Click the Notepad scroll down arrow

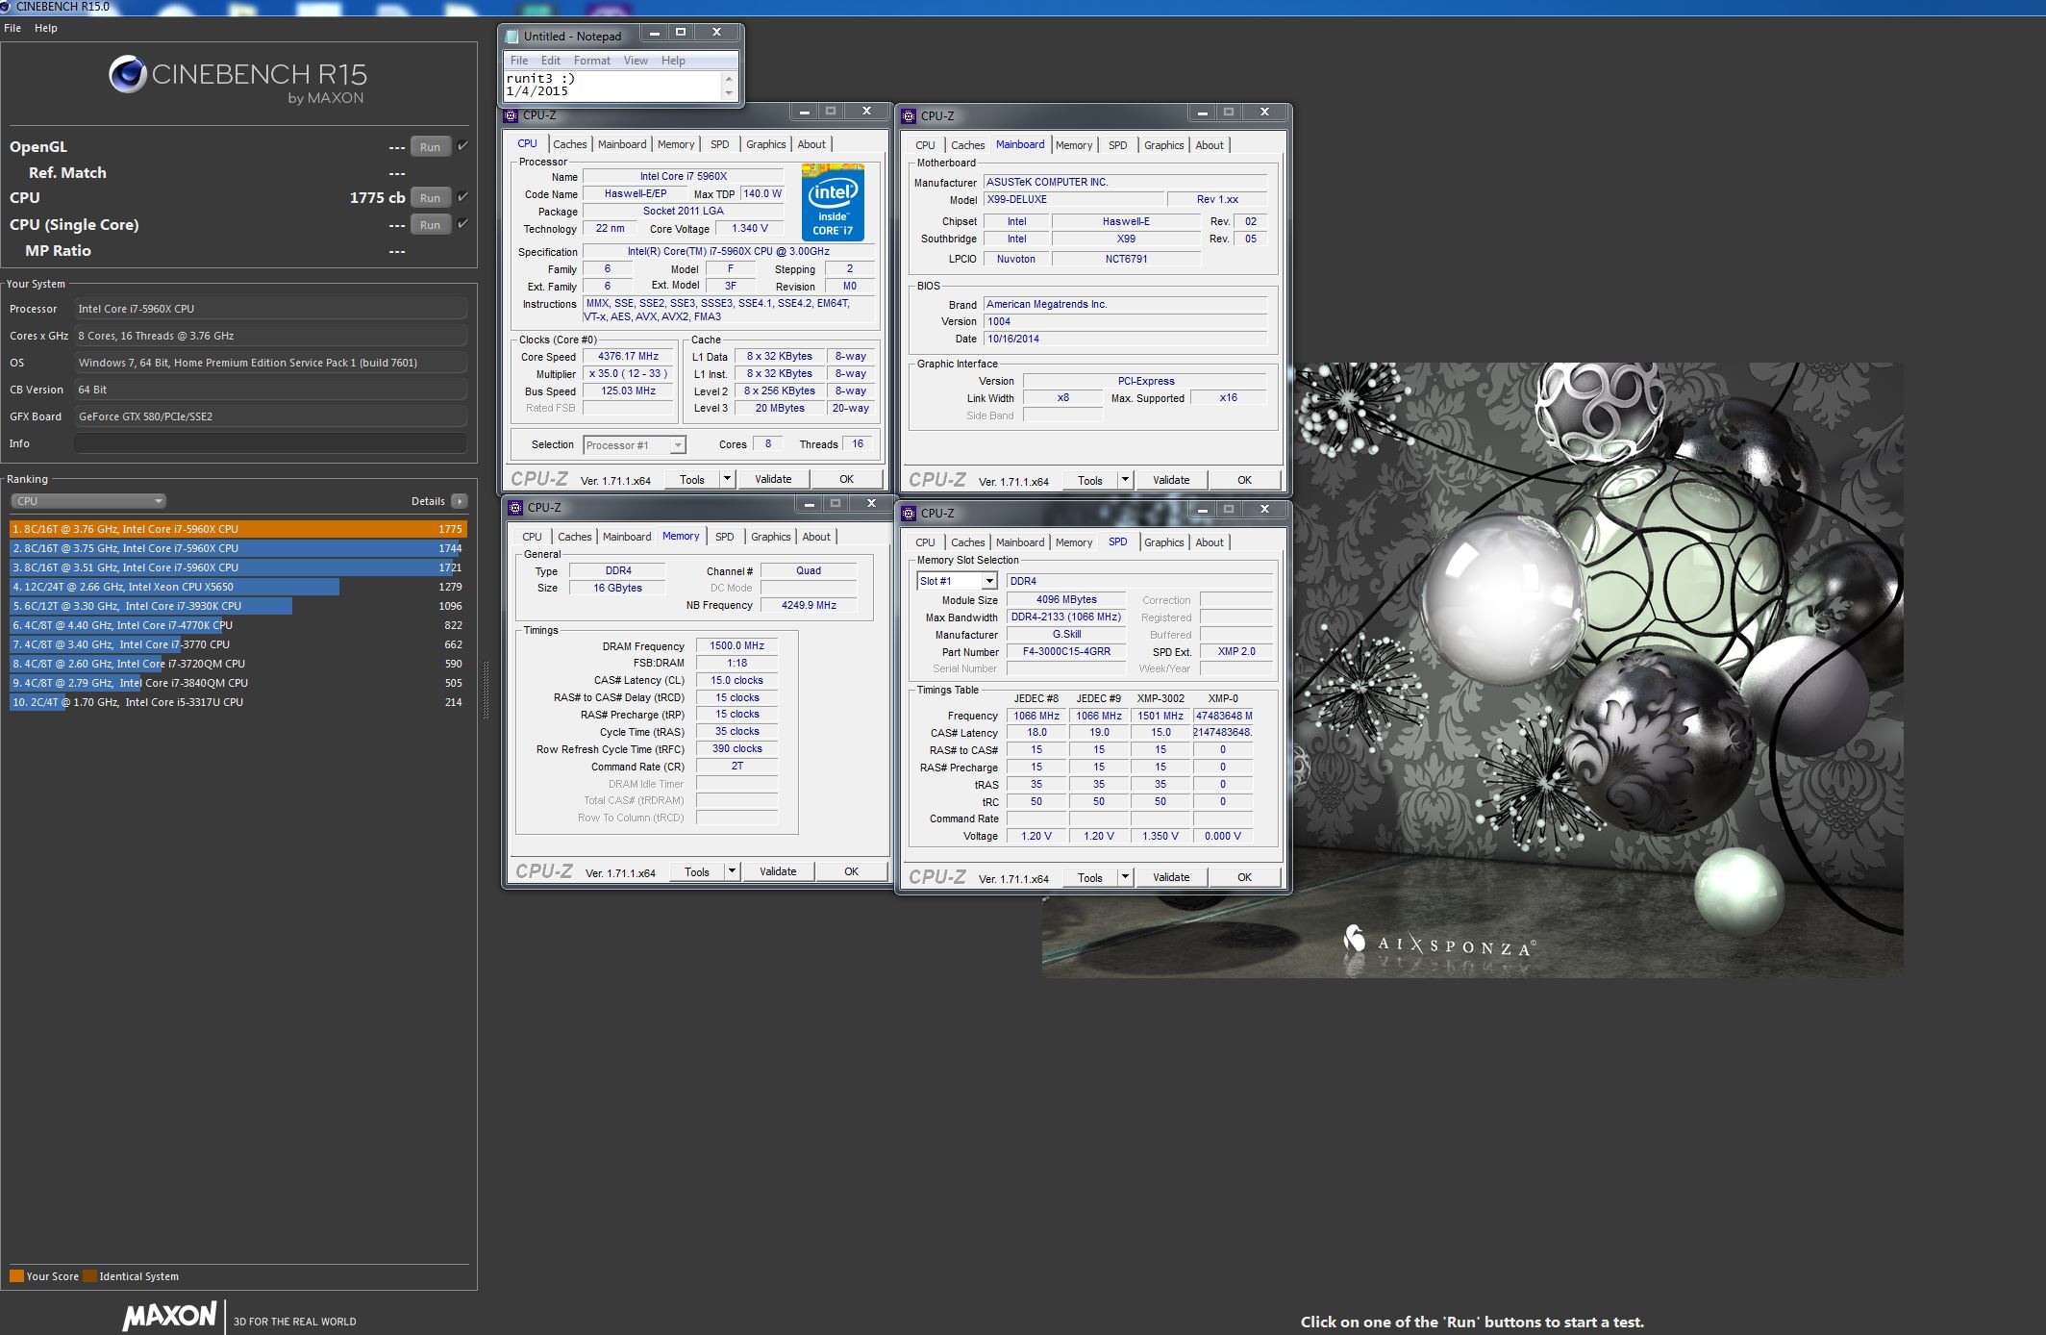coord(730,93)
